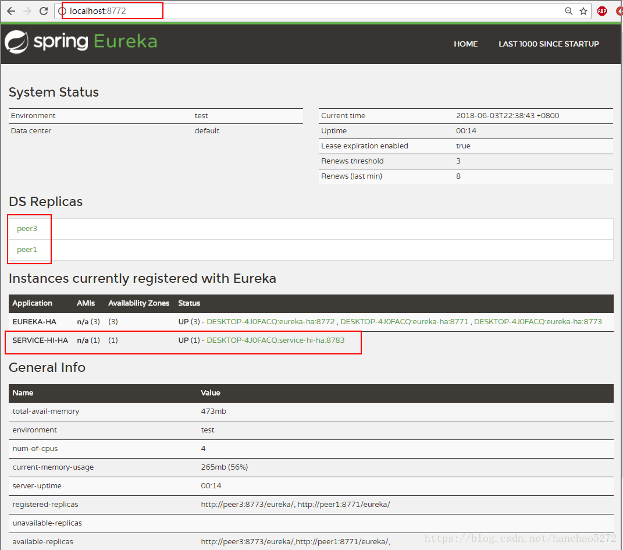623x550 pixels.
Task: Select the 'true' lease expiration value
Action: pyautogui.click(x=463, y=146)
